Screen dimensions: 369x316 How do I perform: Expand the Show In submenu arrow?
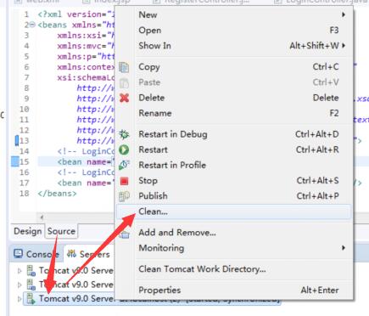[x=344, y=45]
